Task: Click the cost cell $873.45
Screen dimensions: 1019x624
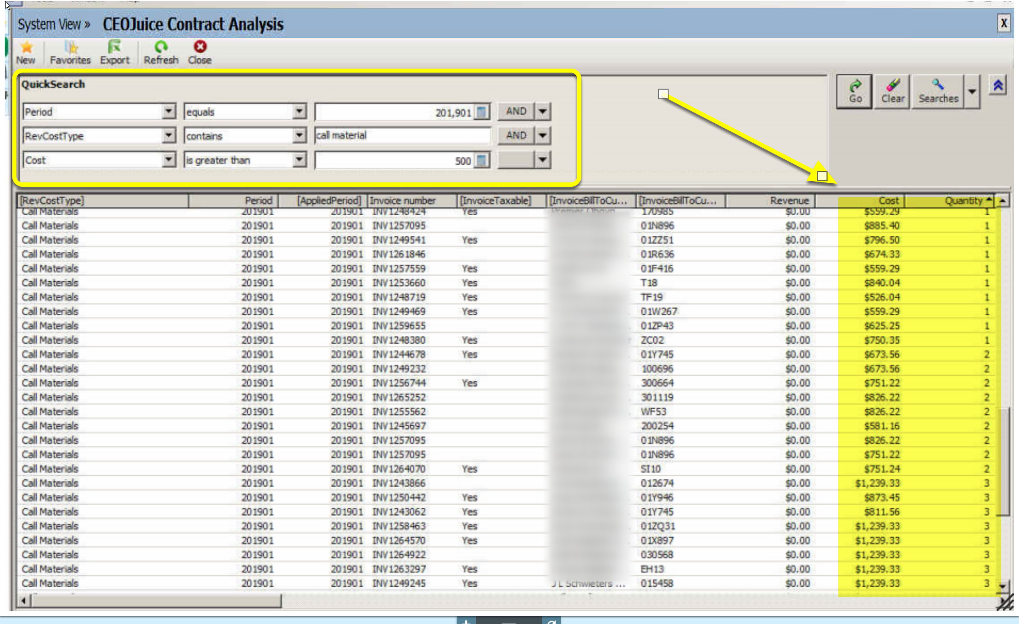Action: [x=882, y=497]
